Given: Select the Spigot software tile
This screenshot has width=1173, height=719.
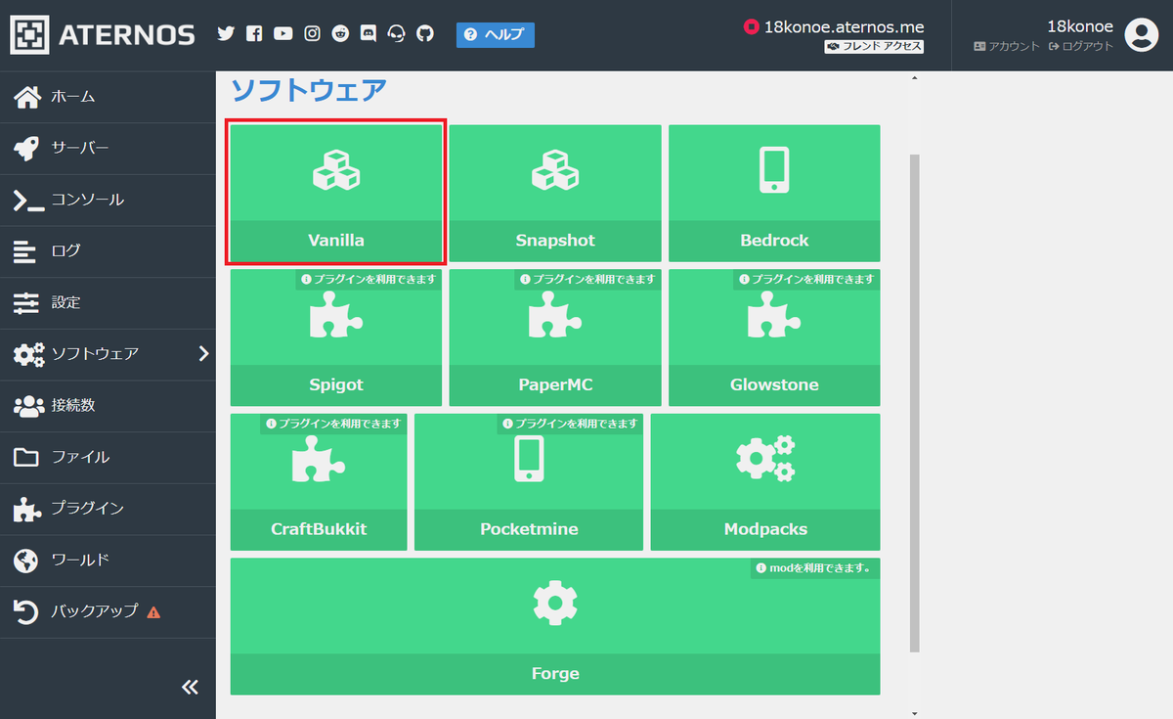Looking at the screenshot, I should [336, 337].
